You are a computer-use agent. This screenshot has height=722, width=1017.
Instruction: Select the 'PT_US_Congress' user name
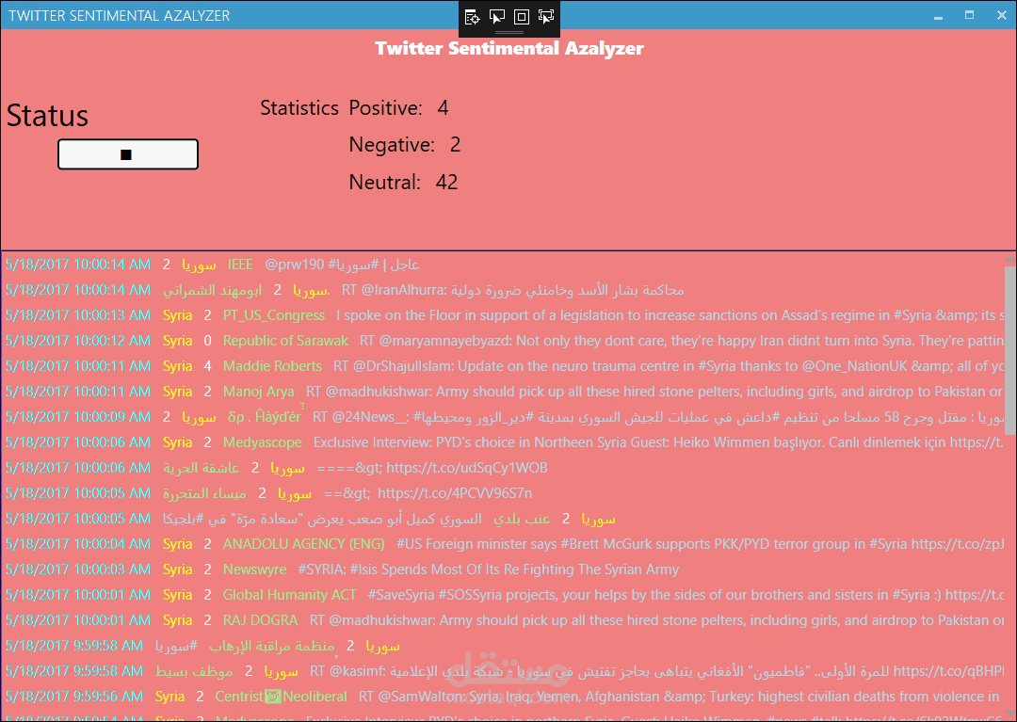pyautogui.click(x=274, y=315)
